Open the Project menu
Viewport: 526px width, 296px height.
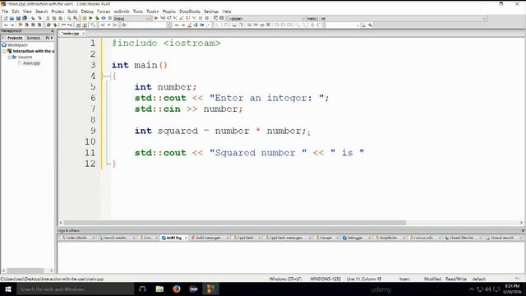click(58, 12)
